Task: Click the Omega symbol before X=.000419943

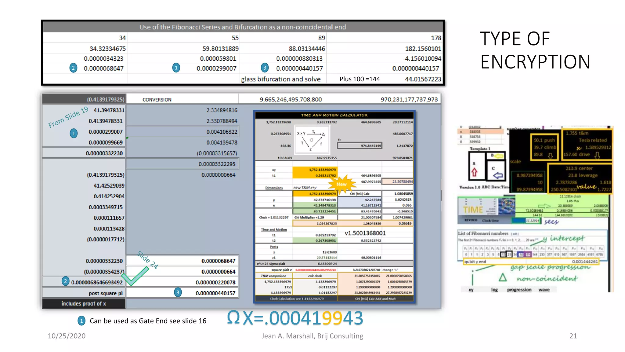Action: (x=233, y=317)
